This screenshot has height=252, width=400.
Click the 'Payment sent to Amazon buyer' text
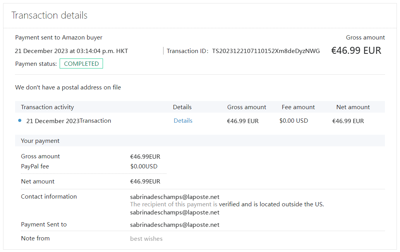58,38
